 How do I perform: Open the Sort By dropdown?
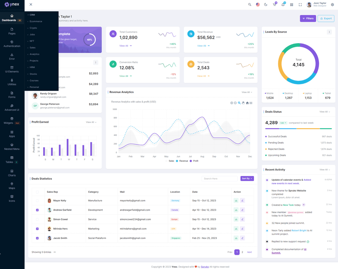pyautogui.click(x=247, y=178)
